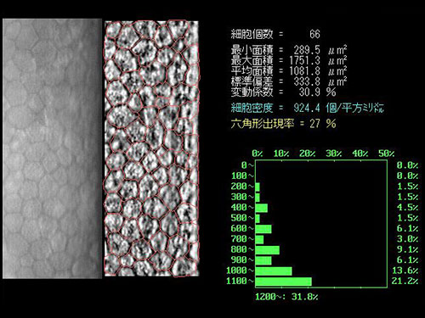The height and width of the screenshot is (318, 425).
Task: Click the 500~ row label
Action: [x=242, y=218]
